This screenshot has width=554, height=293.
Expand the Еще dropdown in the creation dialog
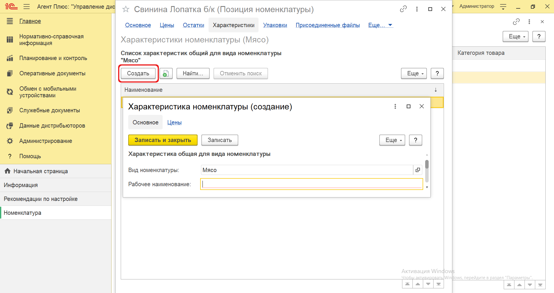[392, 140]
